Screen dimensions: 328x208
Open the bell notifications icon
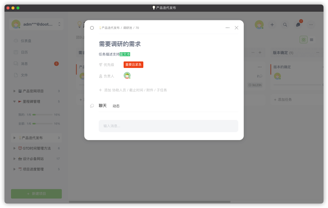click(x=298, y=25)
